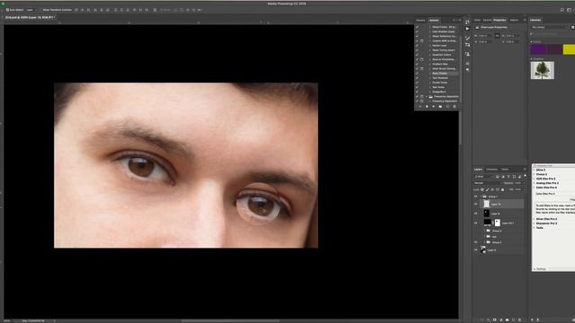Click the Record action button in Actions panel
575x323 pixels.
pos(427,106)
